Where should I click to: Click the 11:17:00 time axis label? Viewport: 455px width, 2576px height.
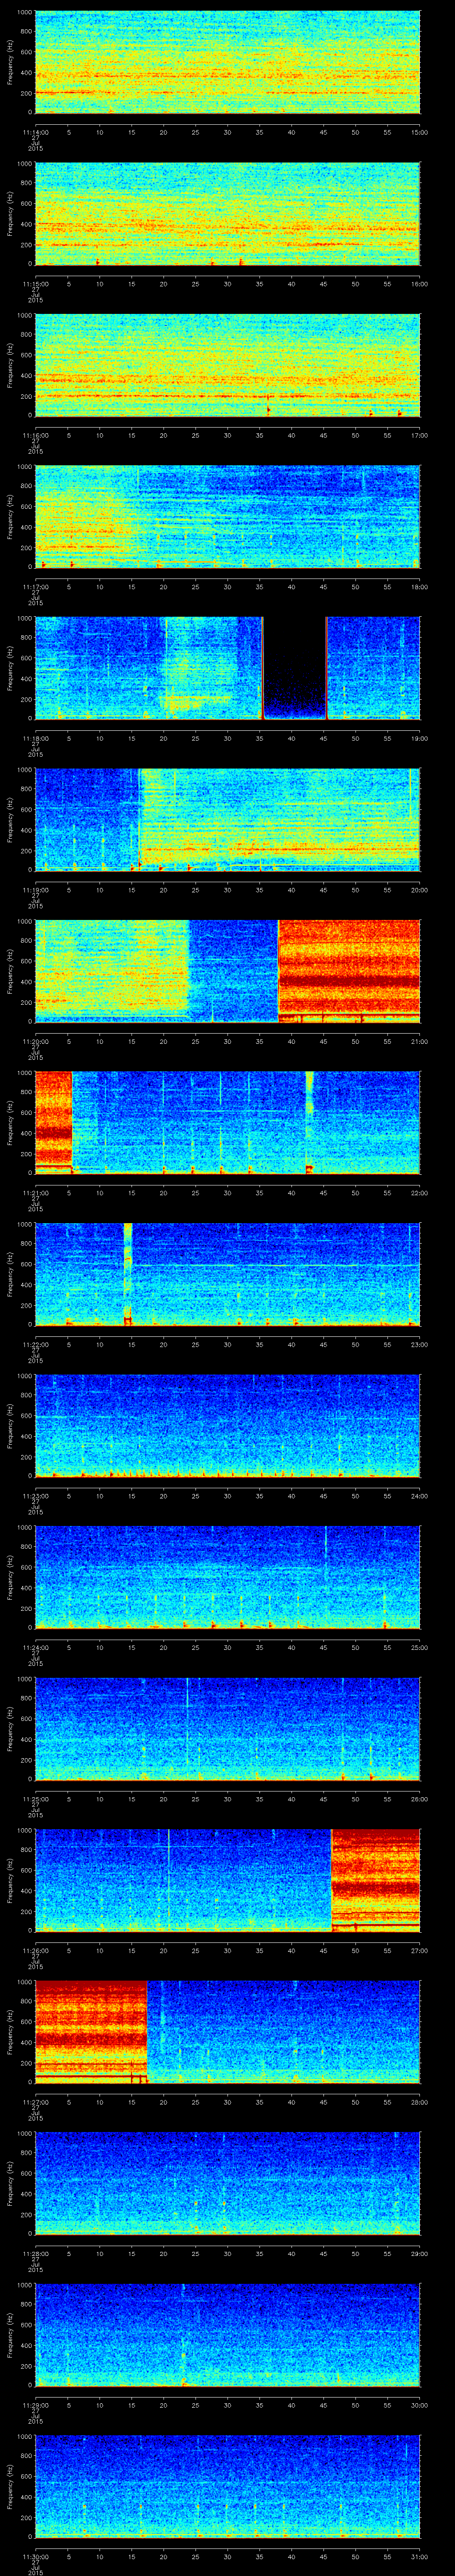click(x=35, y=586)
